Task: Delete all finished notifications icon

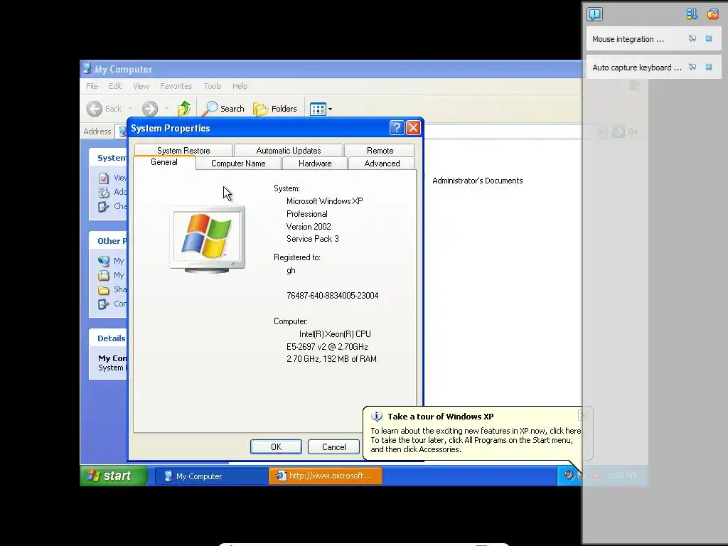Action: [x=712, y=14]
